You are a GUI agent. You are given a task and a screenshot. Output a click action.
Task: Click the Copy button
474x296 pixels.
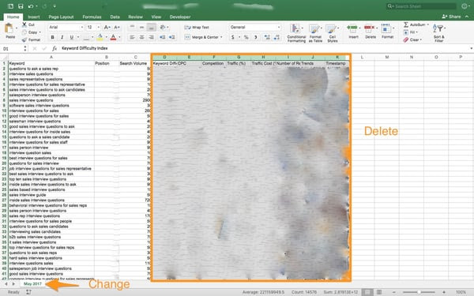pos(31,32)
